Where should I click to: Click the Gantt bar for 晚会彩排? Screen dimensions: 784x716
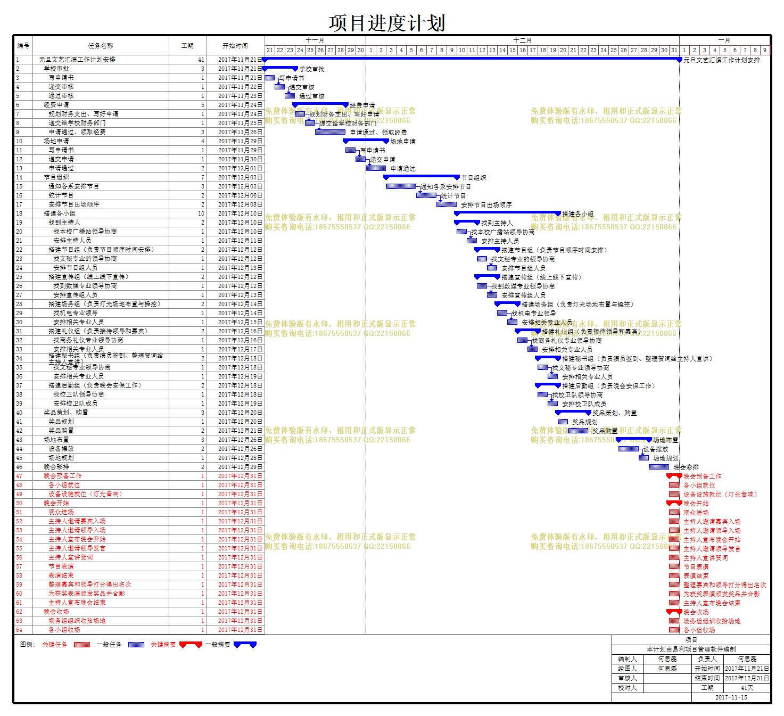point(659,467)
